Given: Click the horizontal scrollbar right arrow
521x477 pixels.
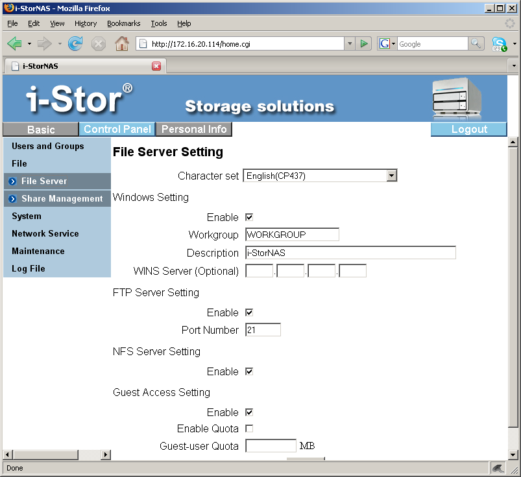Looking at the screenshot, I should (106, 455).
